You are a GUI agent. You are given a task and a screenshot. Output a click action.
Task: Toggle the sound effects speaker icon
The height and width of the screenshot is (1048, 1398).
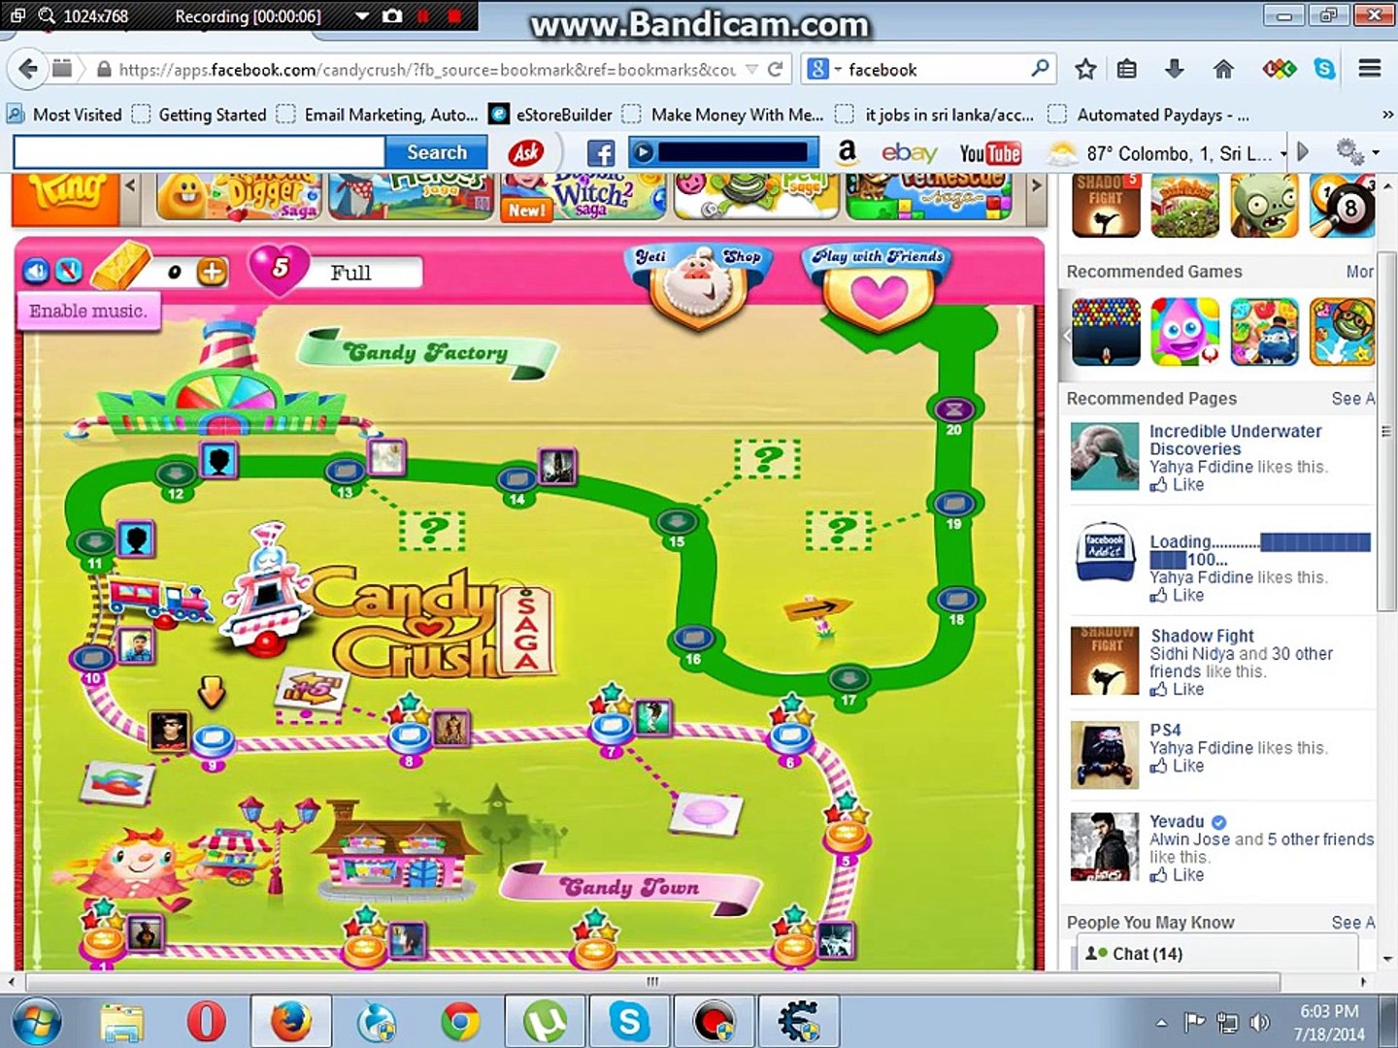(36, 271)
